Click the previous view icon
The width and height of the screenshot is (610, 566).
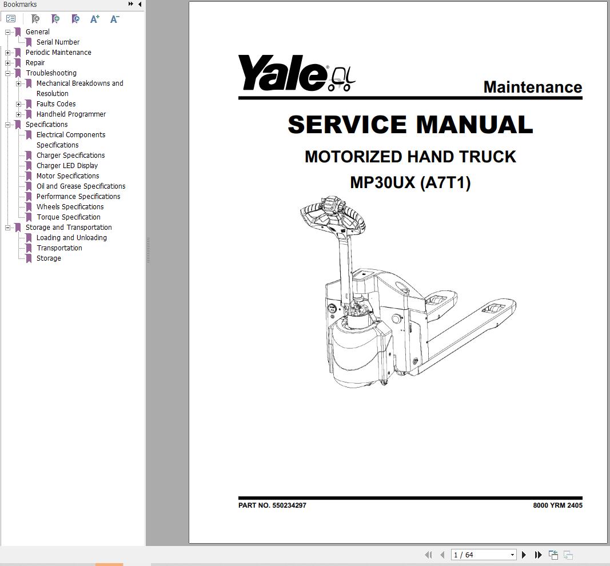pos(553,555)
